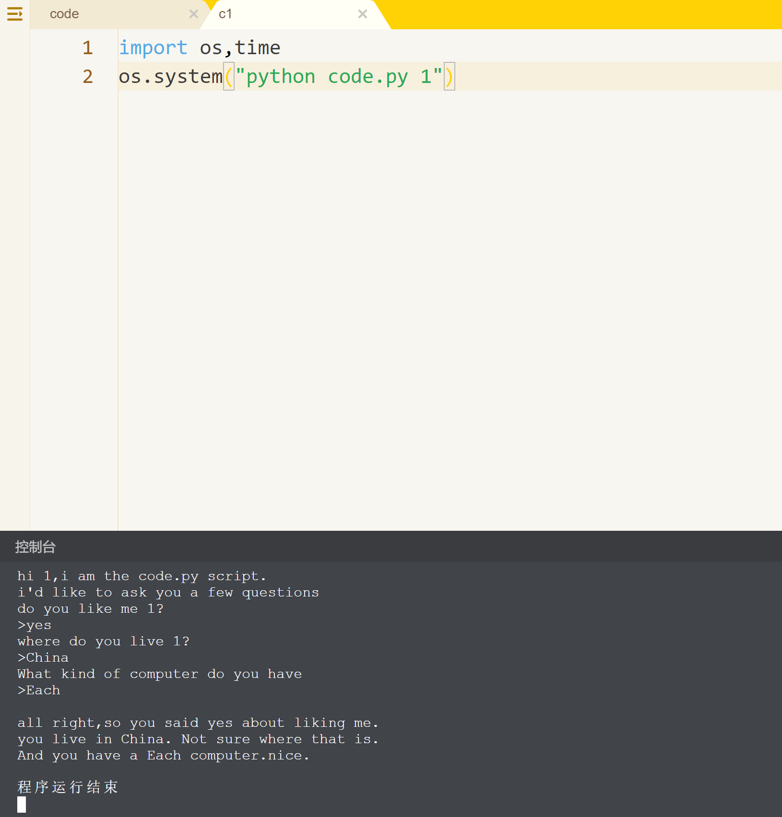782x817 pixels.
Task: Click the 程序运行结束 message
Action: pos(68,787)
